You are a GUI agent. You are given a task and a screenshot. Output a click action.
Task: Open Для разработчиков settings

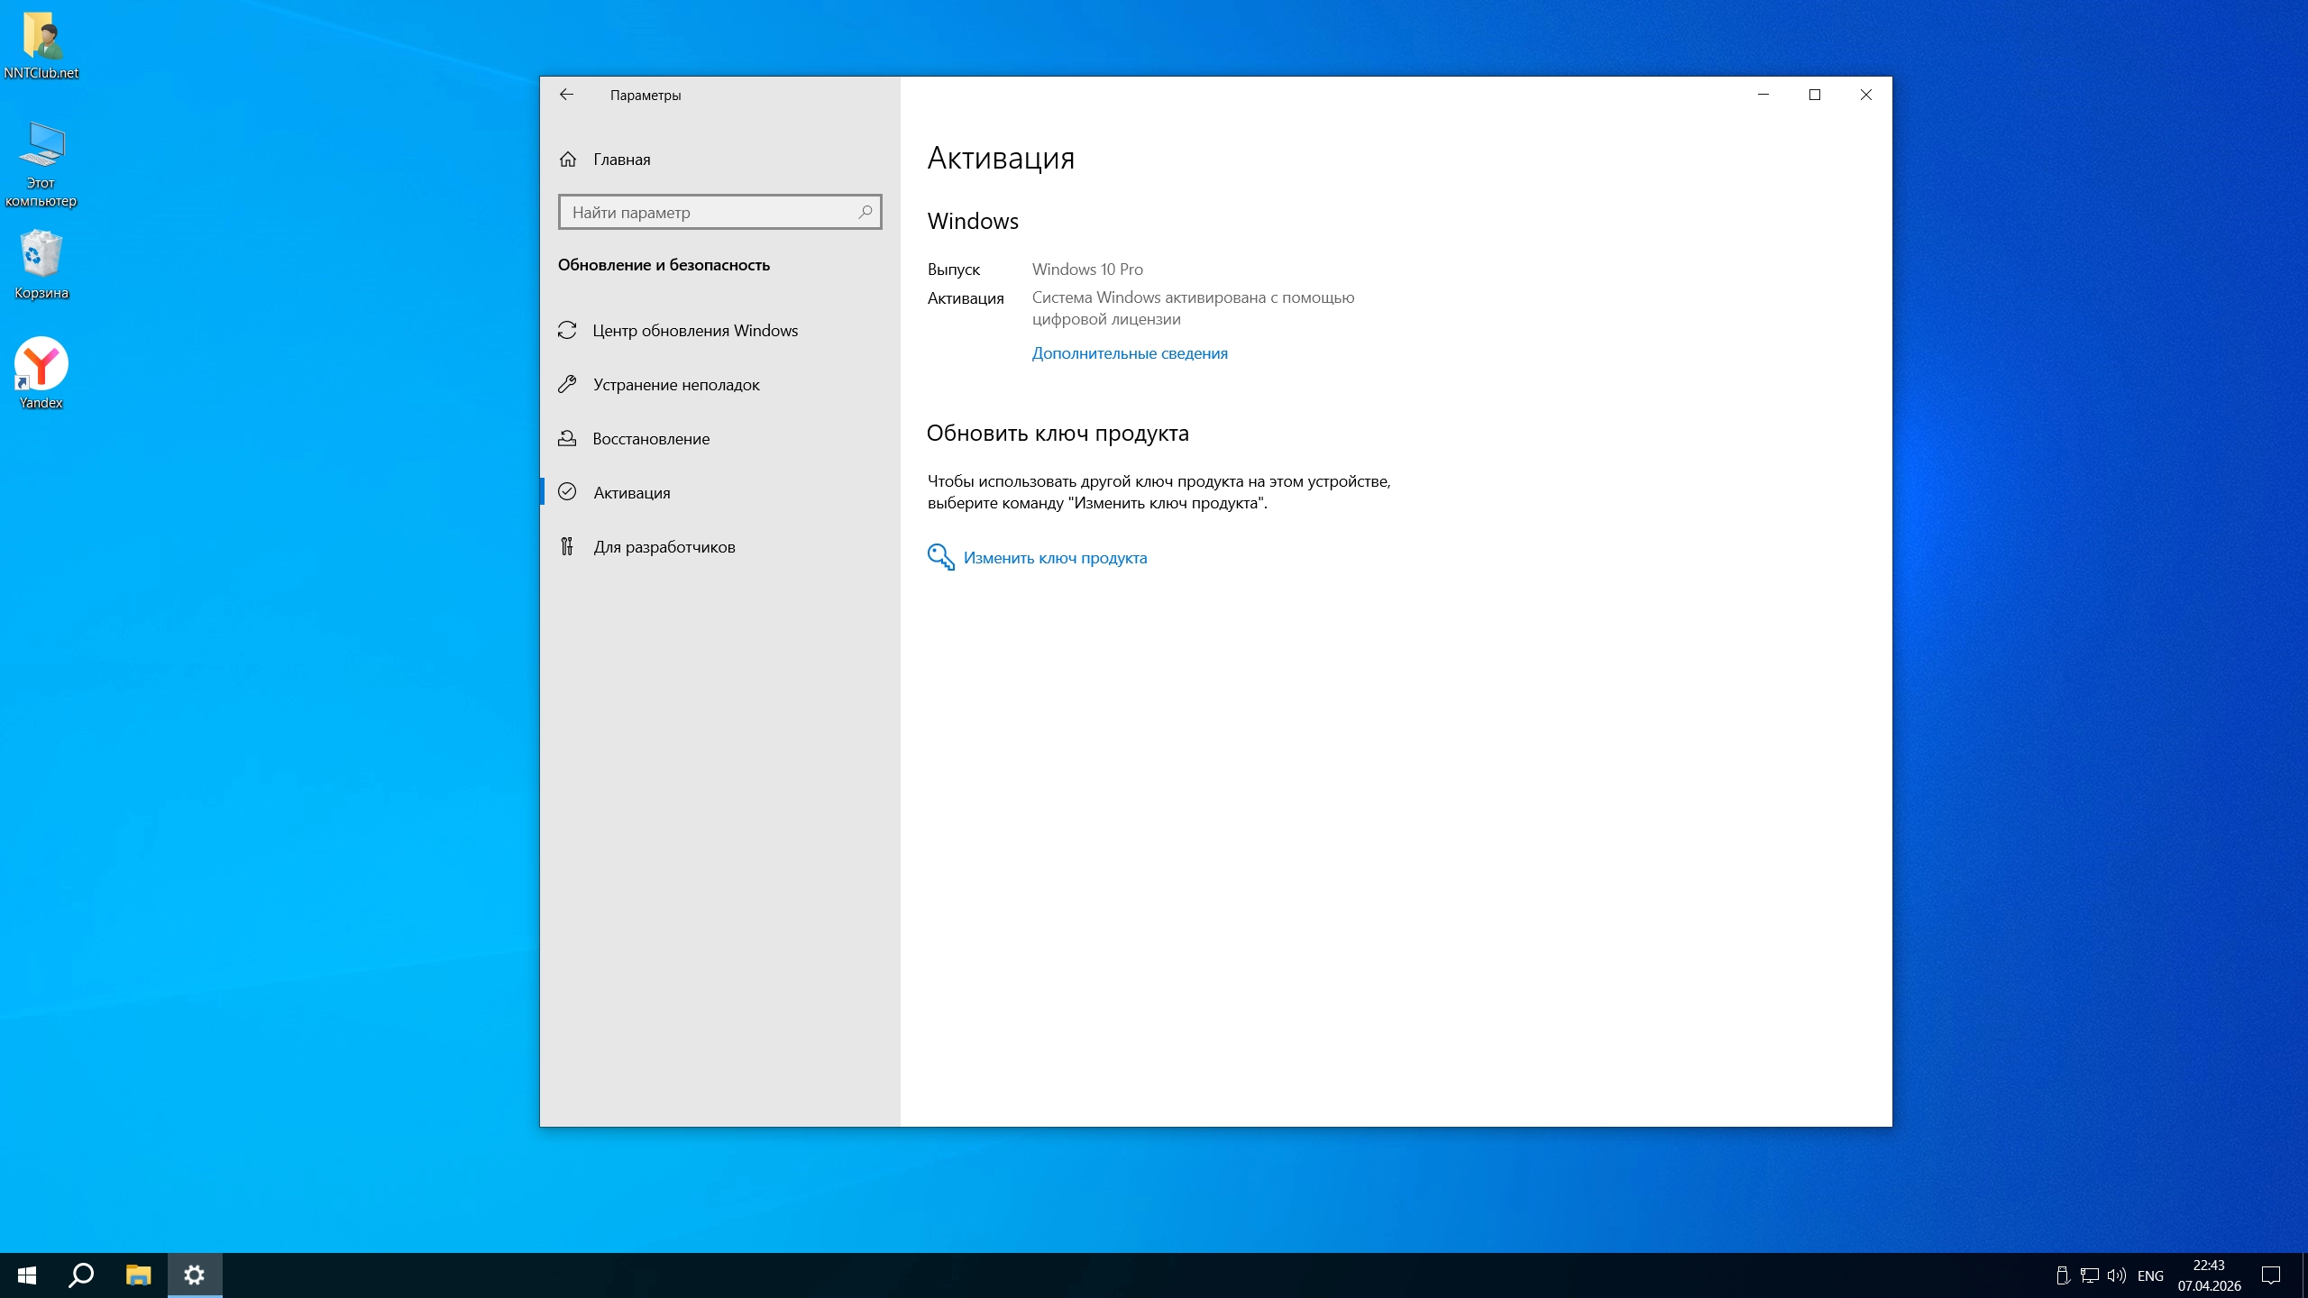coord(664,547)
